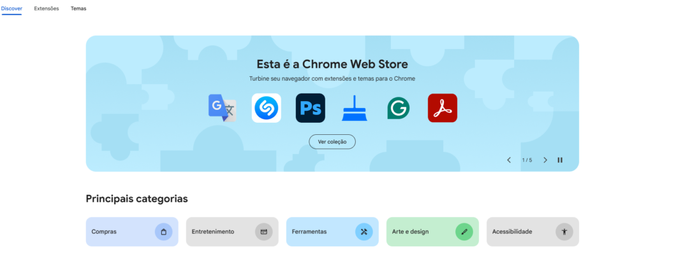This screenshot has width=676, height=264.
Task: Click the Turbine seu navegador subtitle text
Action: pos(332,79)
